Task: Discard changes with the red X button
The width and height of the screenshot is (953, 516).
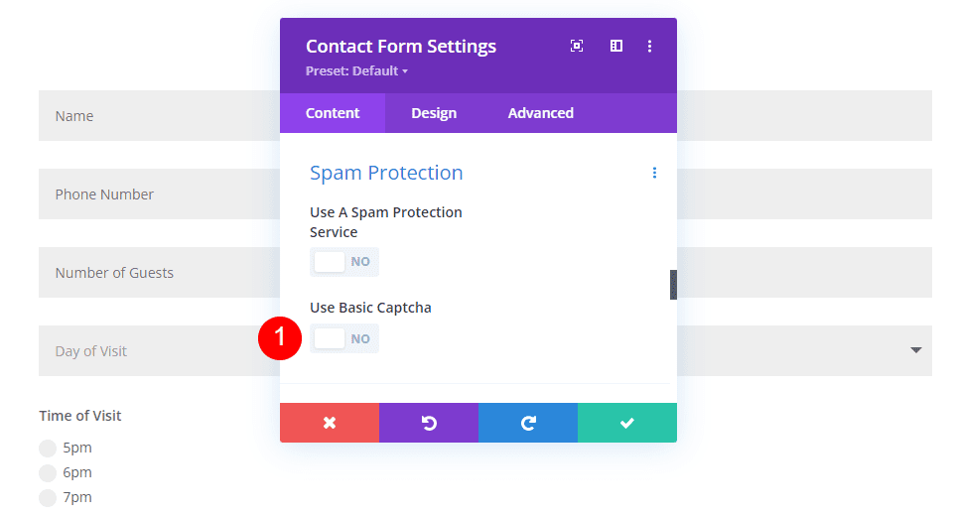Action: point(330,423)
